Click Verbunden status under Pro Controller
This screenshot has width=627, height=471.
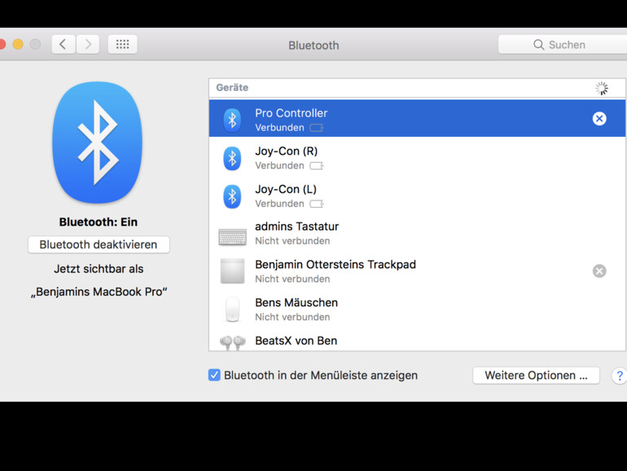[x=279, y=128]
